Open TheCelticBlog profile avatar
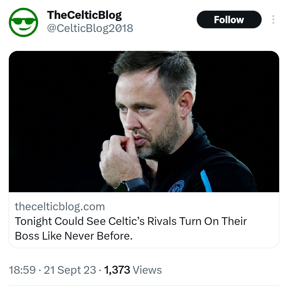288x294 pixels. (23, 22)
